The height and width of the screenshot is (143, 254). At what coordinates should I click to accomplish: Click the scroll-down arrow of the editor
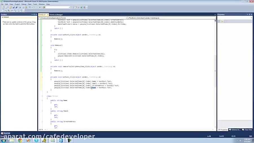(x=215, y=127)
